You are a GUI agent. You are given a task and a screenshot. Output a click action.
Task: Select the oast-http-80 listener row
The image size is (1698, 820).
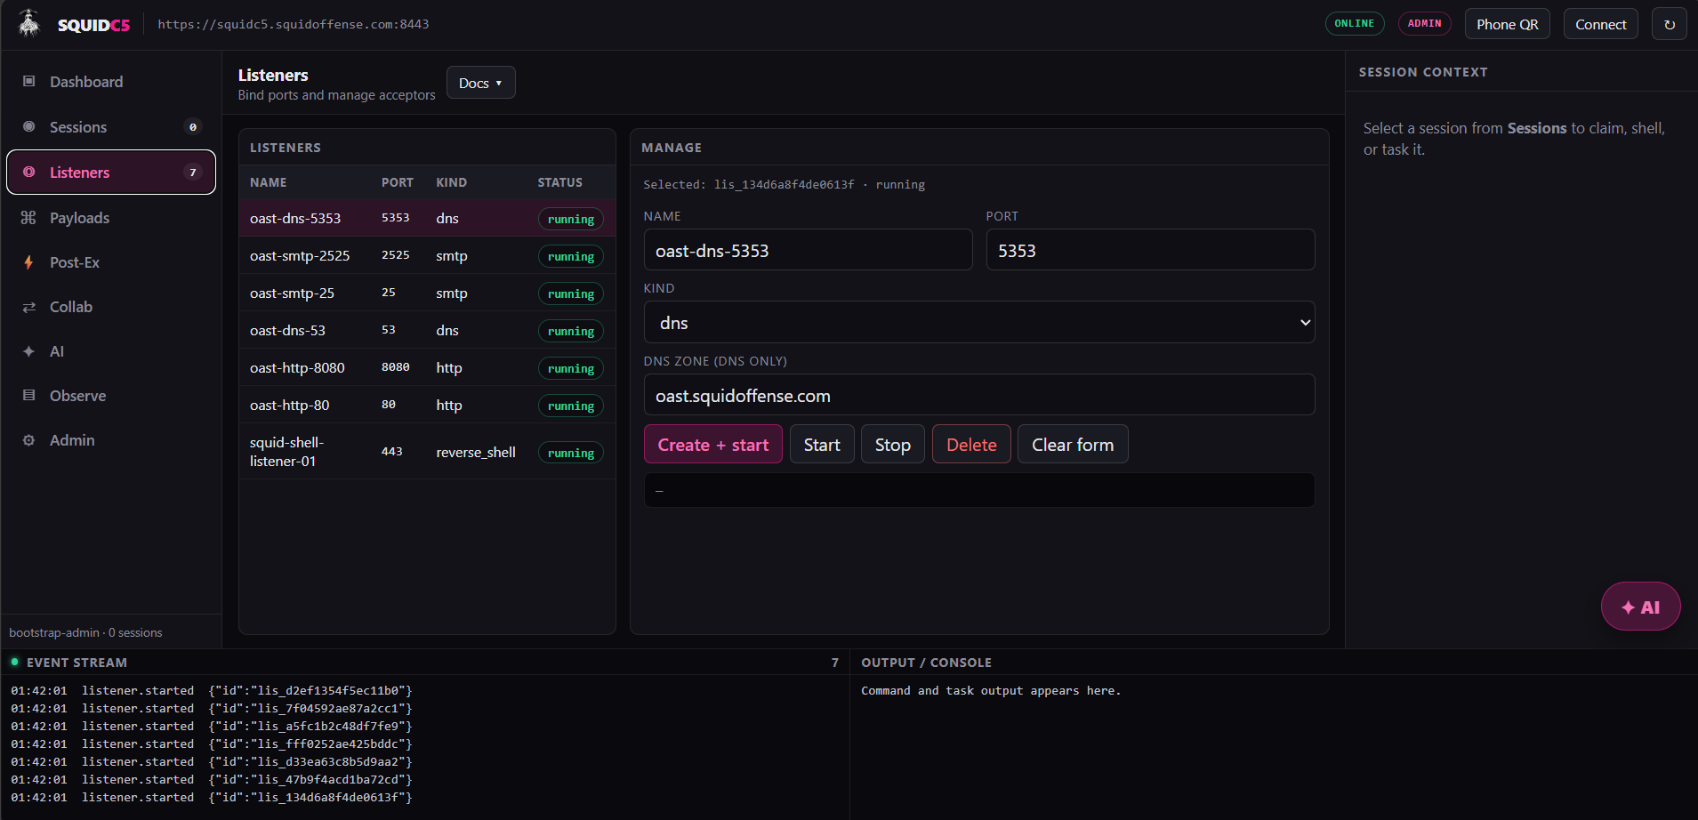[x=427, y=405]
